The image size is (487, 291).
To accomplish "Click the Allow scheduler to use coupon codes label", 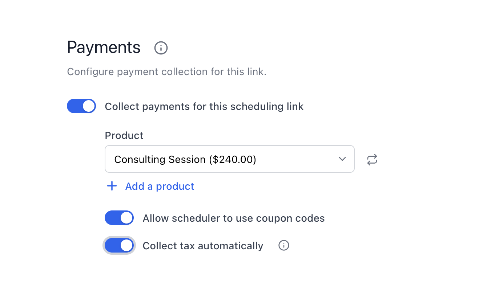I will [x=234, y=218].
